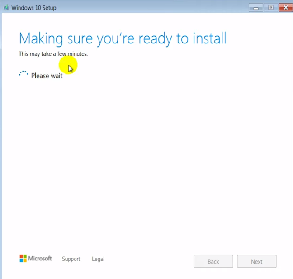The image size is (293, 279).
Task: Minimize the Windows 10 Setup window
Action: click(x=255, y=7)
